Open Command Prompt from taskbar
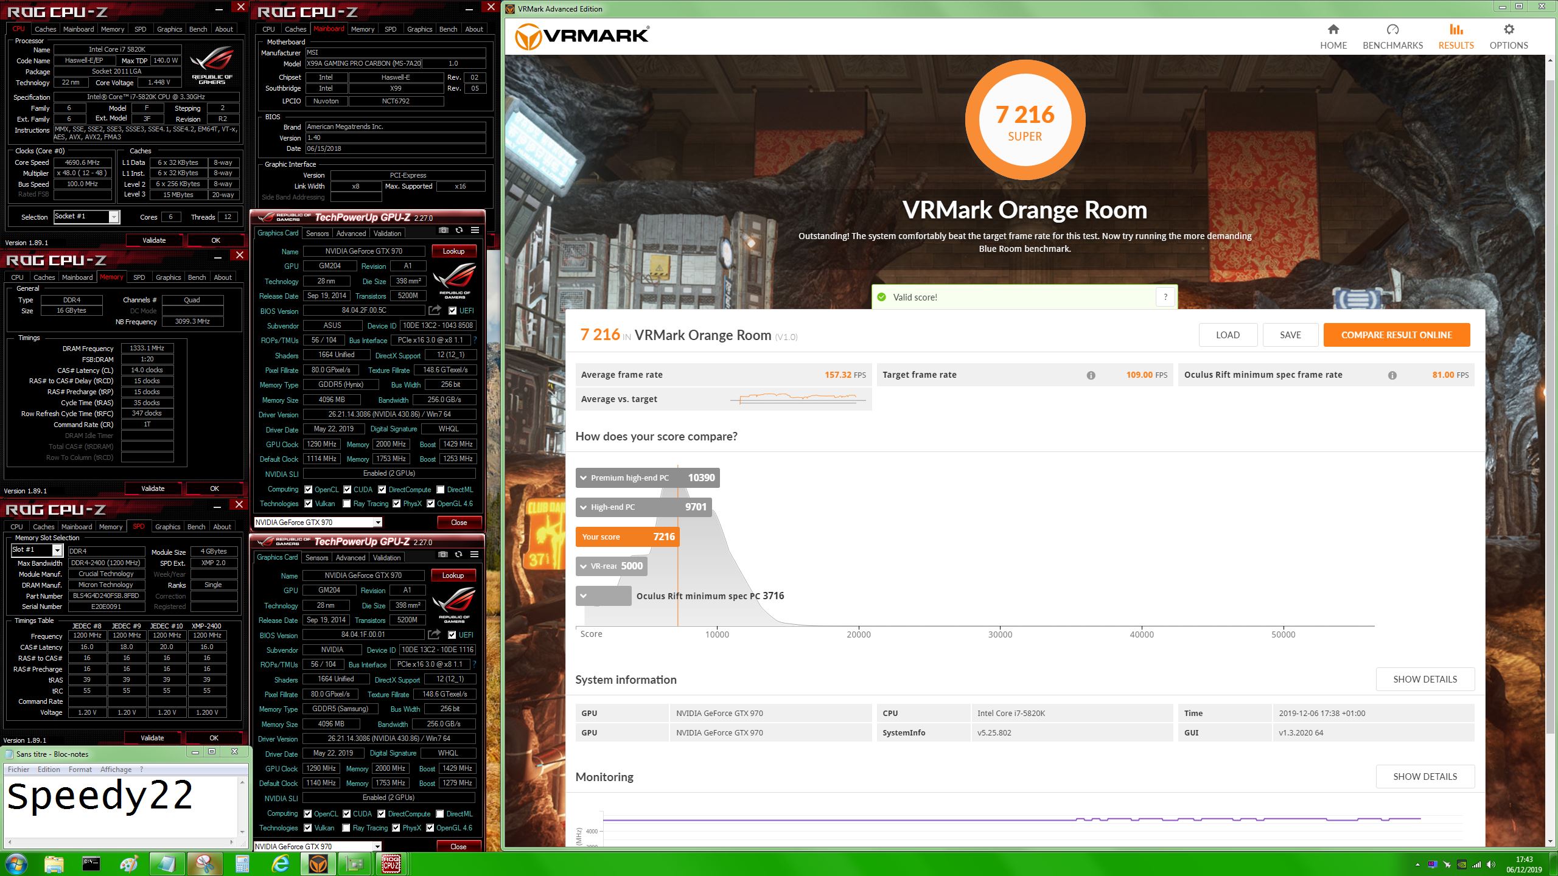 pyautogui.click(x=91, y=864)
